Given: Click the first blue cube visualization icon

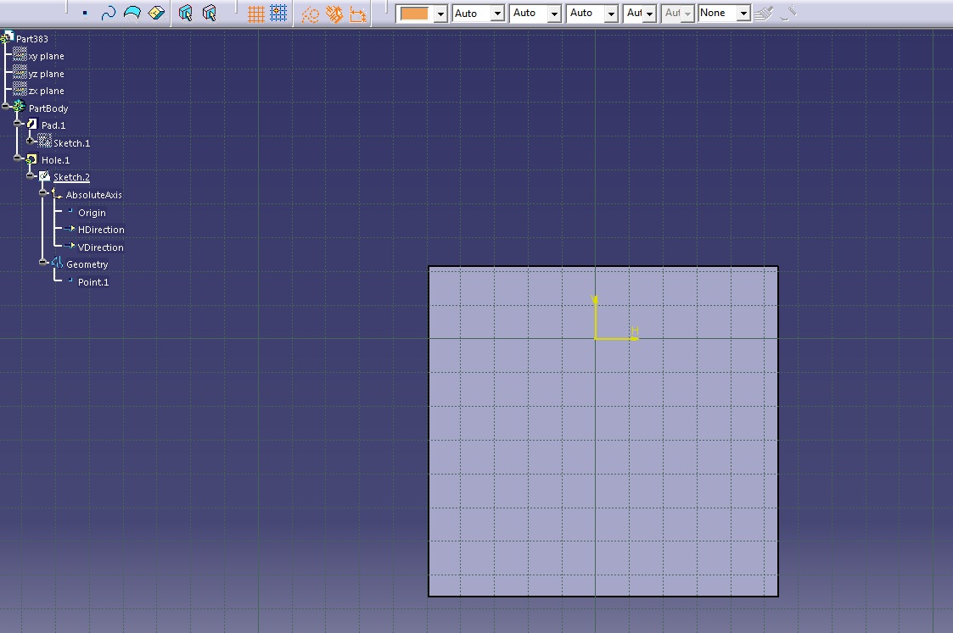Looking at the screenshot, I should click(x=185, y=13).
